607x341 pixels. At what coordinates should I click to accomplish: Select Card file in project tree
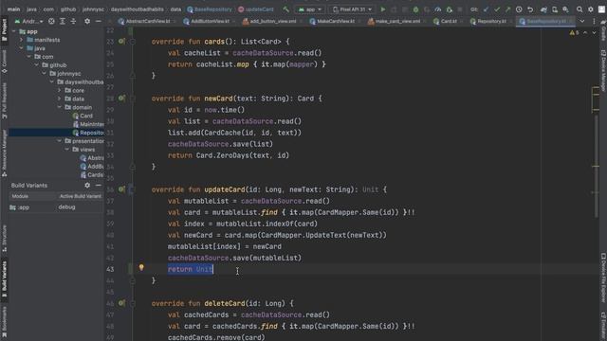83,116
